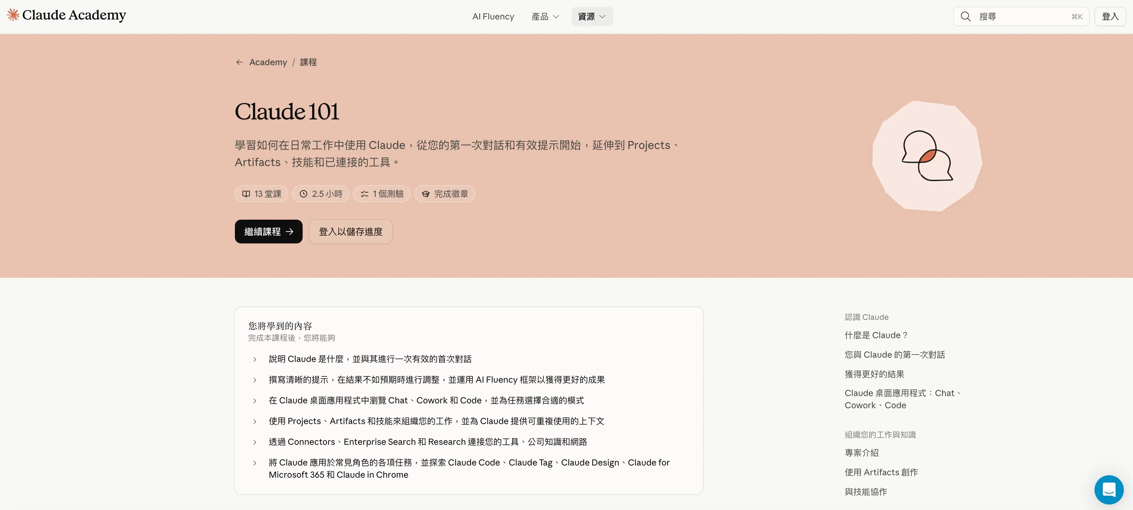The width and height of the screenshot is (1133, 510).
Task: Click outcome text 撰寫清晰的提示
Action: 437,380
